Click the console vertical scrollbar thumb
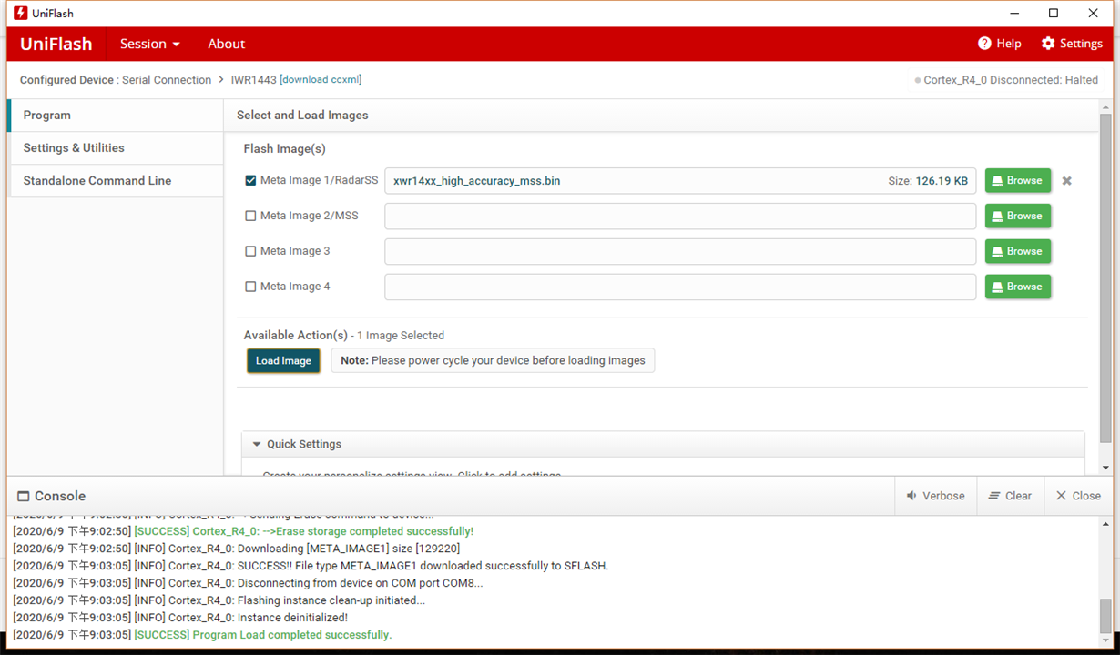The height and width of the screenshot is (655, 1120). click(1105, 617)
